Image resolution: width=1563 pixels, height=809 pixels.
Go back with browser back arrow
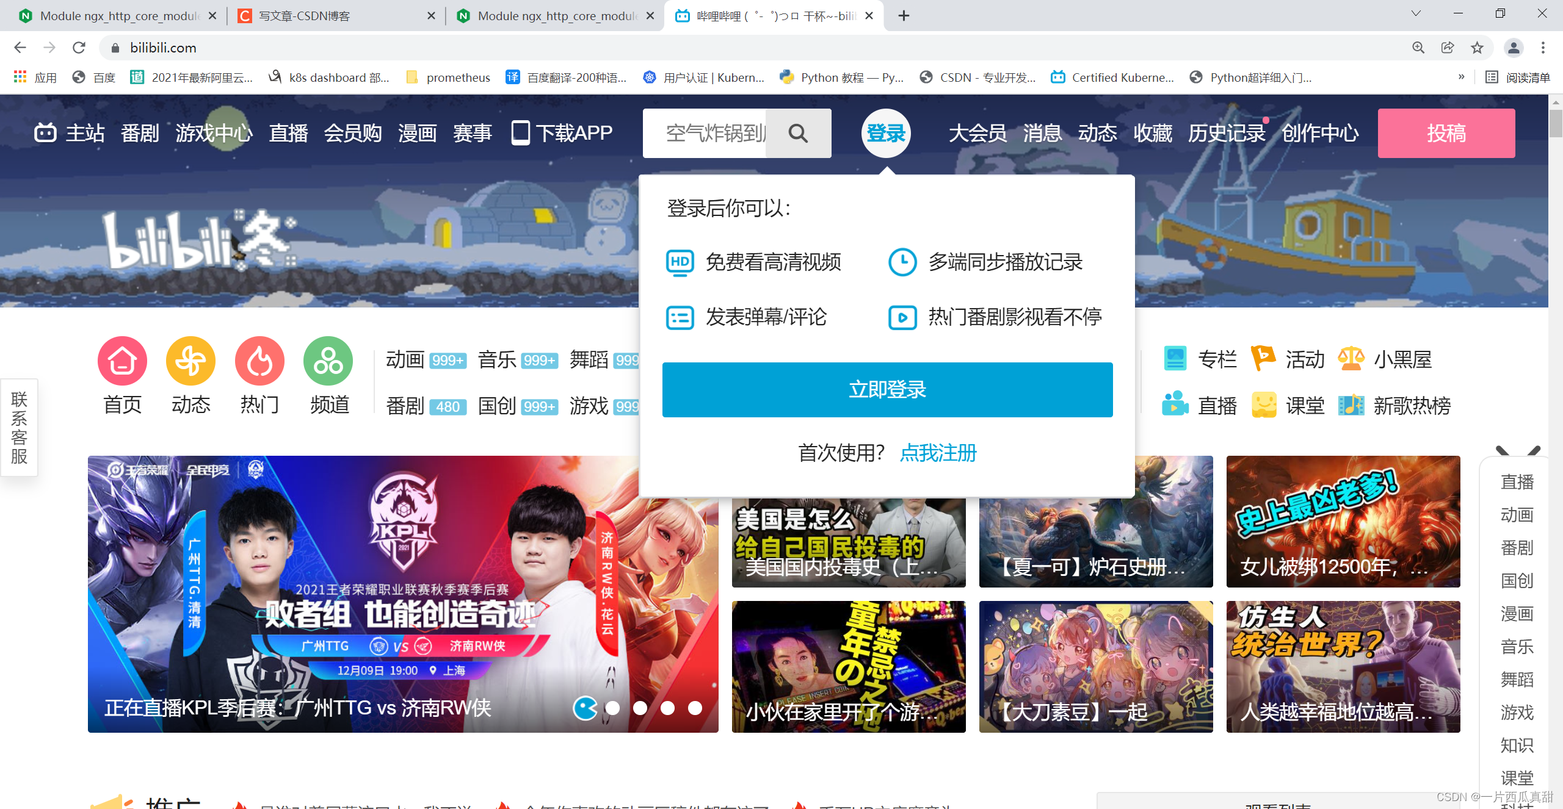coord(20,48)
